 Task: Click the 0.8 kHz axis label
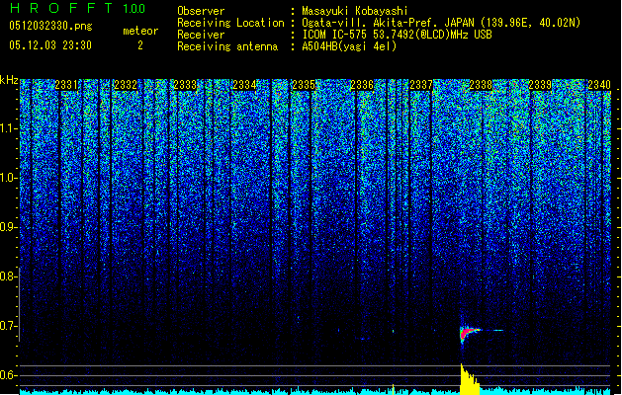[x=9, y=276]
